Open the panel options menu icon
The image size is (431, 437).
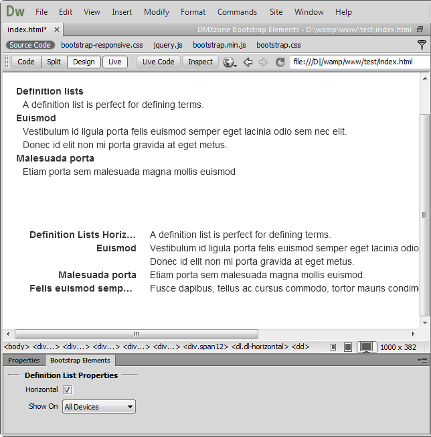click(x=422, y=361)
